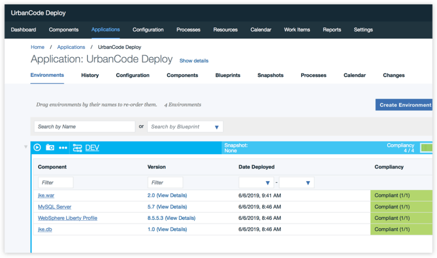
Task: Switch to Changes tab
Action: click(x=394, y=75)
